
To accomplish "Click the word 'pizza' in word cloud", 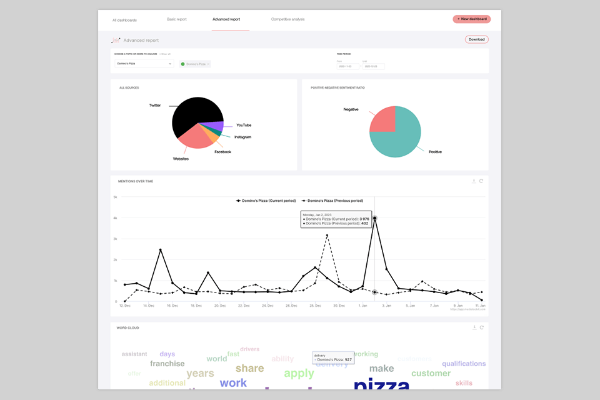I will coord(381,384).
